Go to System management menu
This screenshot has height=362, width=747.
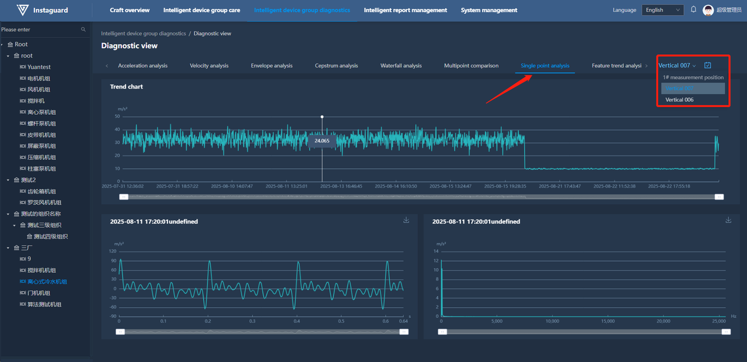point(488,10)
